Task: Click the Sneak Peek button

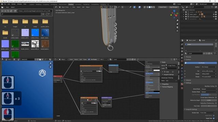Action: (x=163, y=7)
